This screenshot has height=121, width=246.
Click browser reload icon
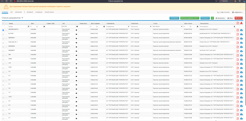coord(11,1)
